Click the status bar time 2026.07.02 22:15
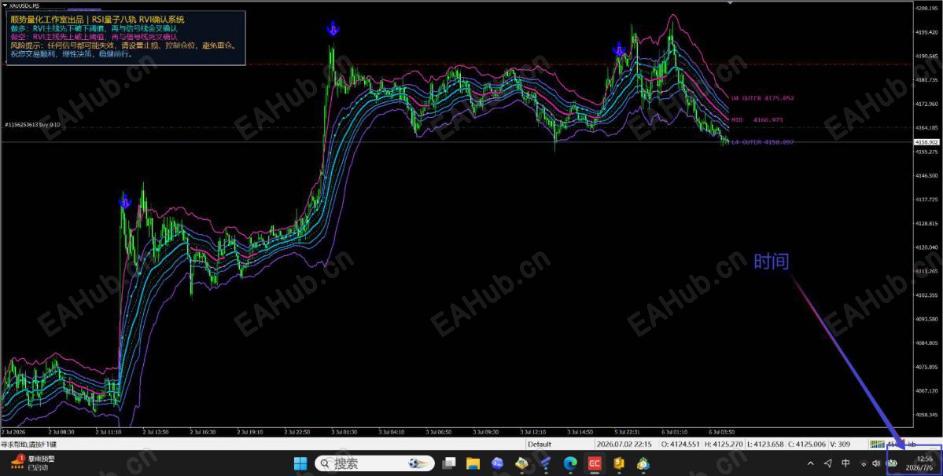This screenshot has height=476, width=943. [624, 445]
